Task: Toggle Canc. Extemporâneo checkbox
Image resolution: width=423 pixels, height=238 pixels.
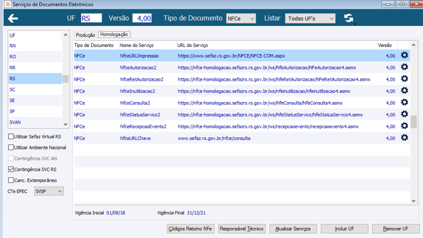Action: (x=11, y=180)
